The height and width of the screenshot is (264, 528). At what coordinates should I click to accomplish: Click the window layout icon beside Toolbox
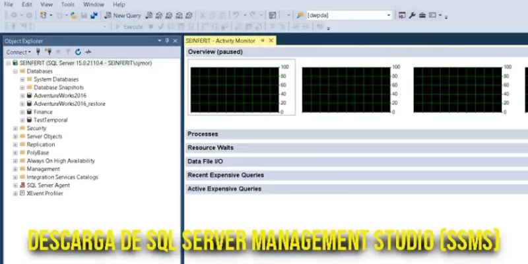[433, 15]
